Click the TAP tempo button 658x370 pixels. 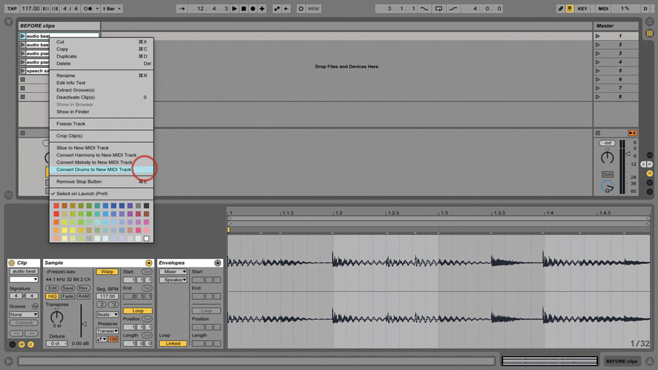12,9
